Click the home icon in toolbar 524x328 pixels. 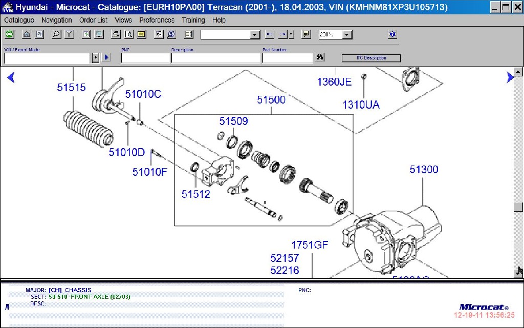click(x=27, y=34)
